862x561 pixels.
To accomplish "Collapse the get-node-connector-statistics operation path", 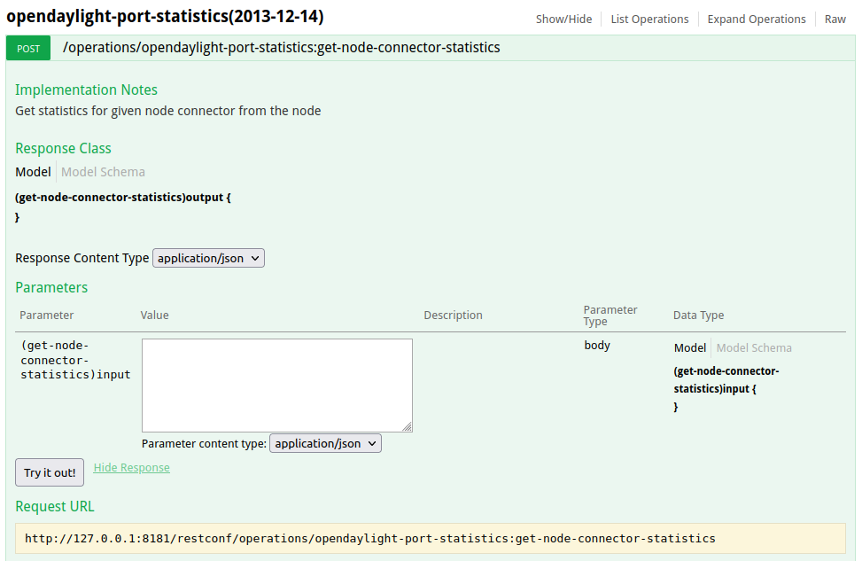I will click(x=281, y=48).
